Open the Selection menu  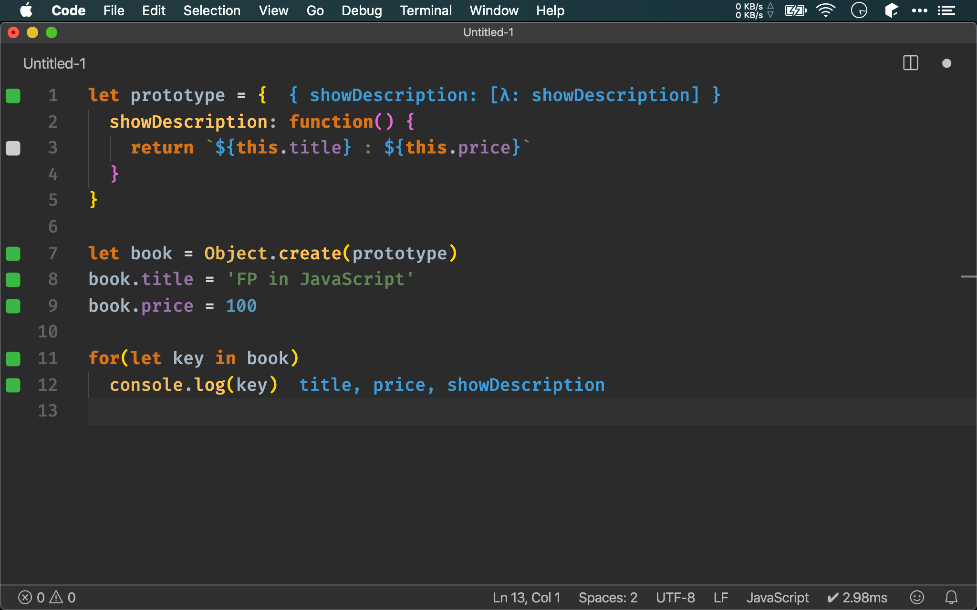click(212, 10)
